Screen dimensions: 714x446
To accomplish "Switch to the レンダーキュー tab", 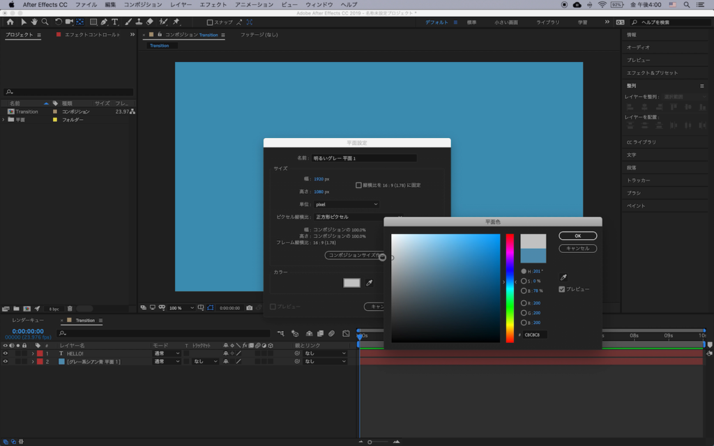I will point(28,320).
